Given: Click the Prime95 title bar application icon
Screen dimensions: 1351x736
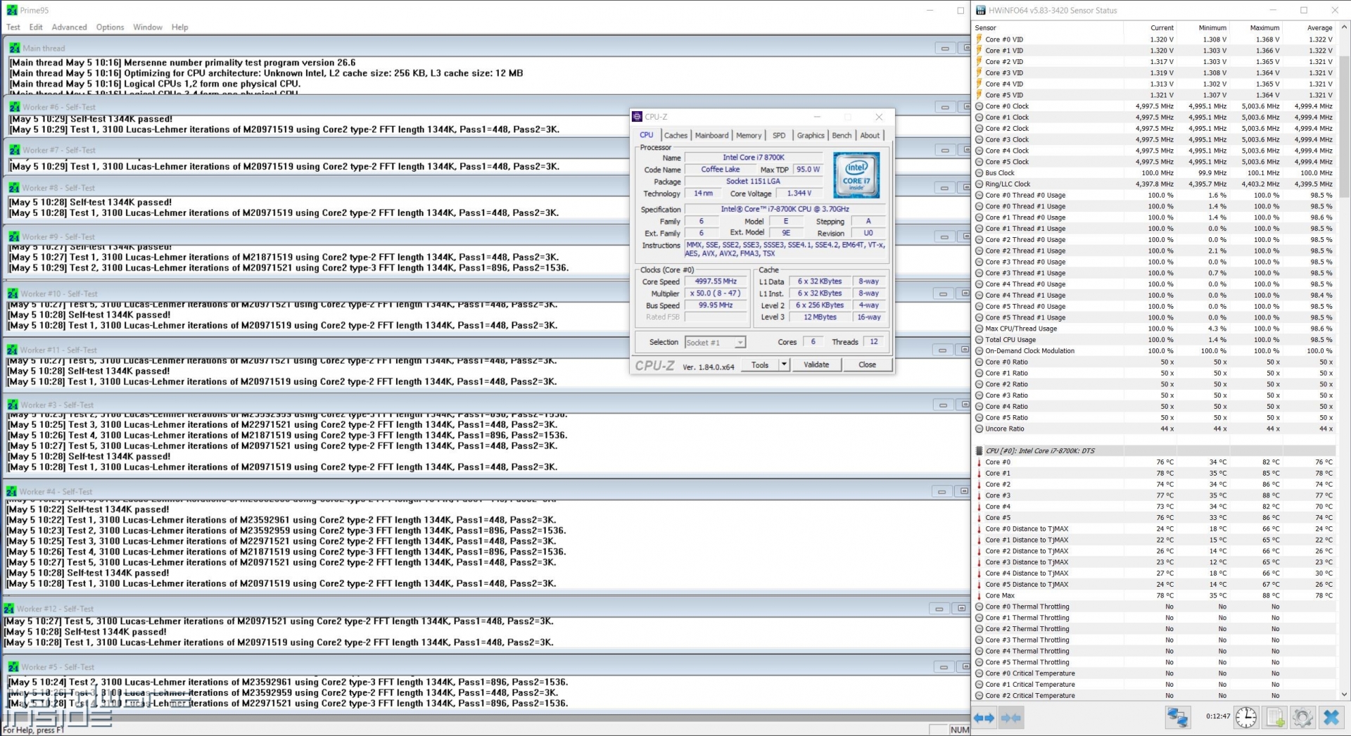Looking at the screenshot, I should pos(12,10).
